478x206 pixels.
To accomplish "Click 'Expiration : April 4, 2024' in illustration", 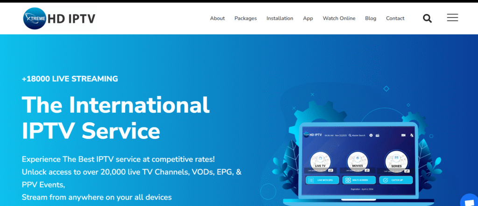I will pos(362,189).
